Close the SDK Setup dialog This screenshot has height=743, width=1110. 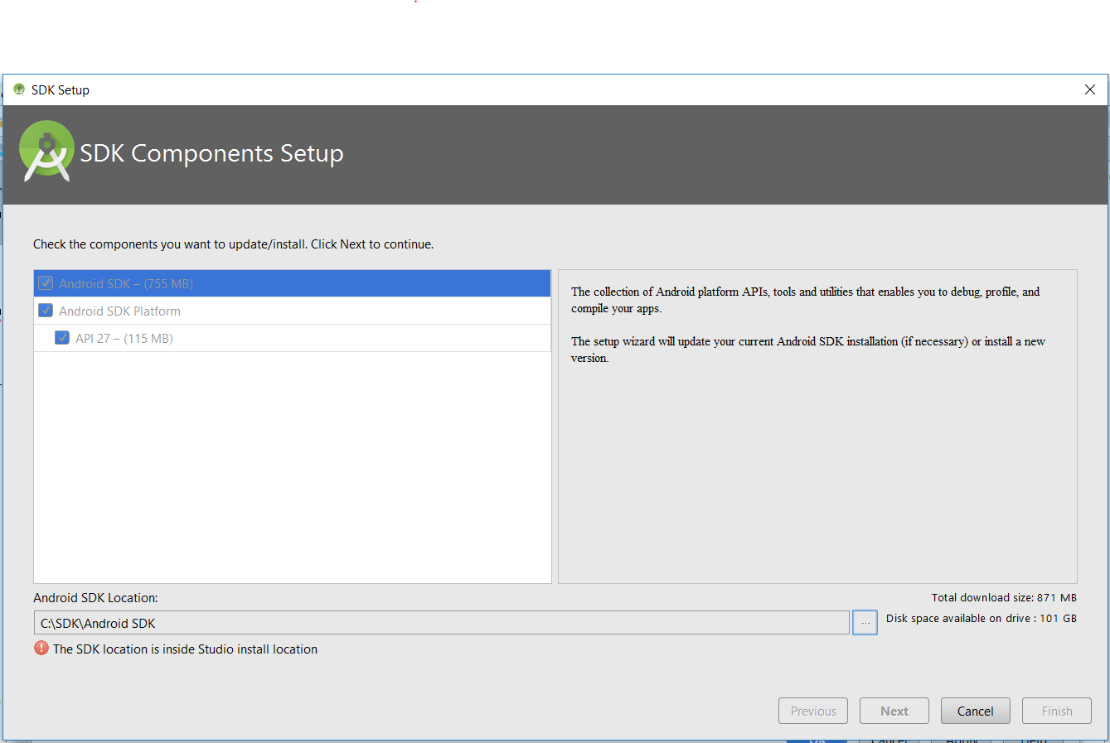tap(1090, 89)
